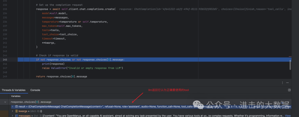Click the 'response = await self.client.chat.completions.create(' line

coord(76,9)
